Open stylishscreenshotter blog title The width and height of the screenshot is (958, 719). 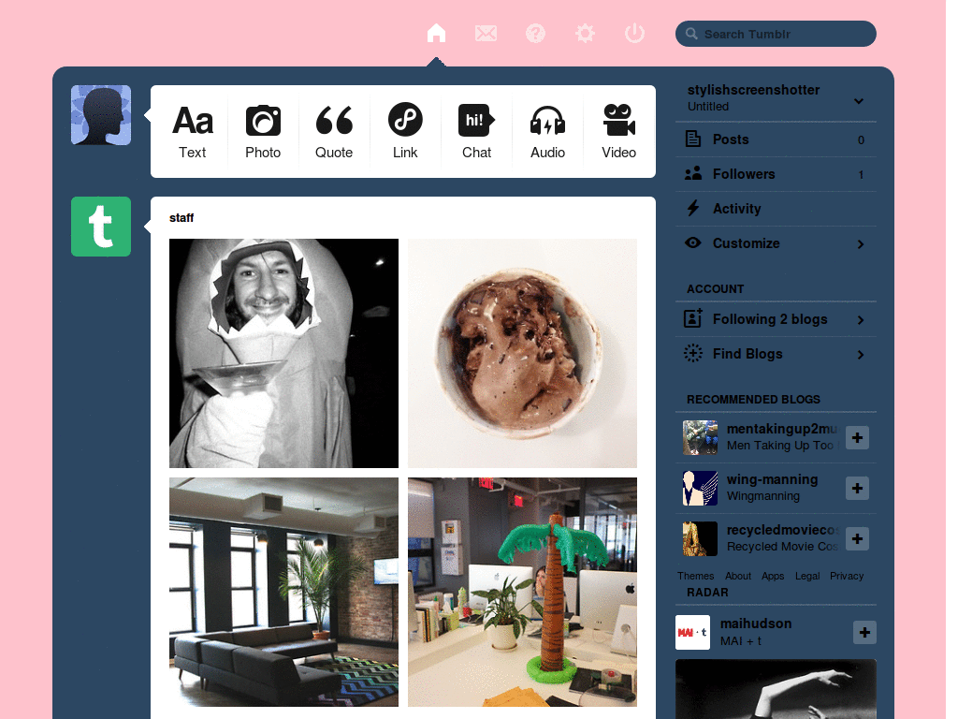coord(753,90)
